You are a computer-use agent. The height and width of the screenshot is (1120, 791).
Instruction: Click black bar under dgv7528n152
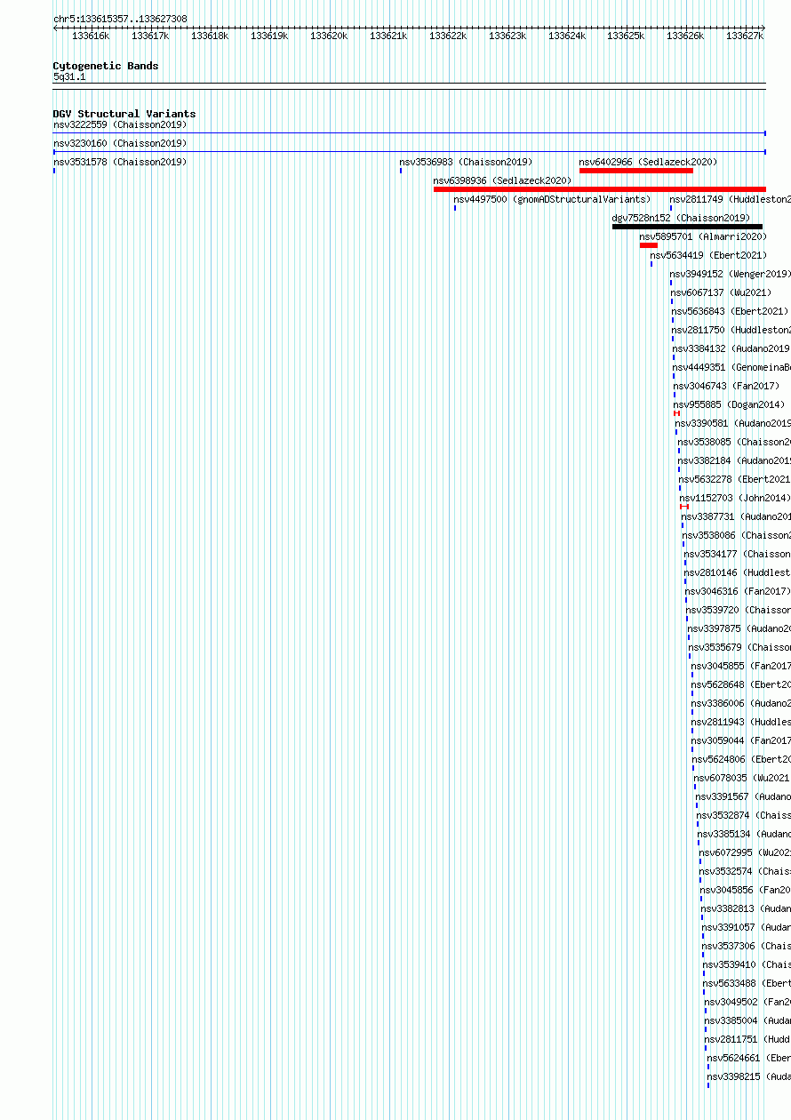(x=687, y=227)
